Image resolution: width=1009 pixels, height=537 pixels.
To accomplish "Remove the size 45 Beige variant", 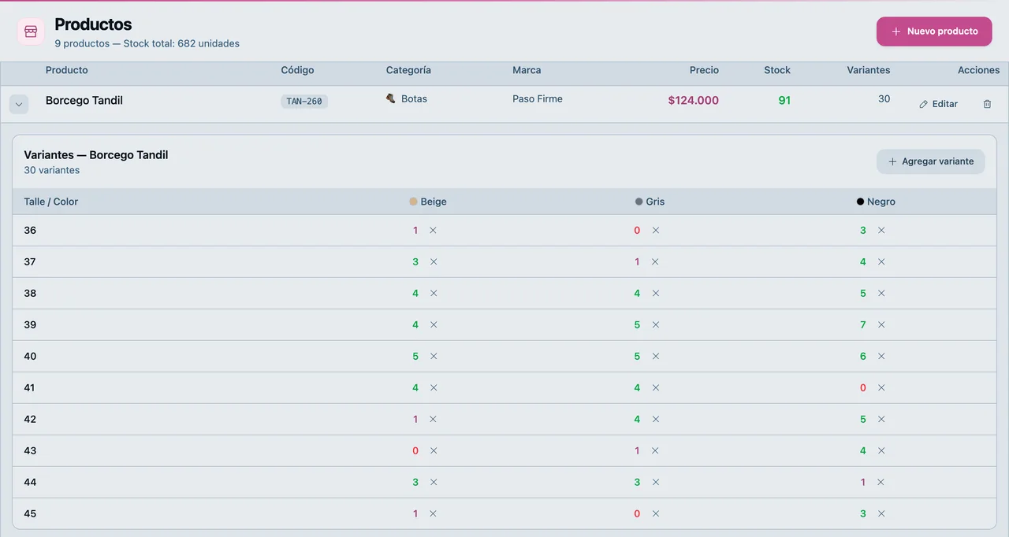I will [433, 514].
